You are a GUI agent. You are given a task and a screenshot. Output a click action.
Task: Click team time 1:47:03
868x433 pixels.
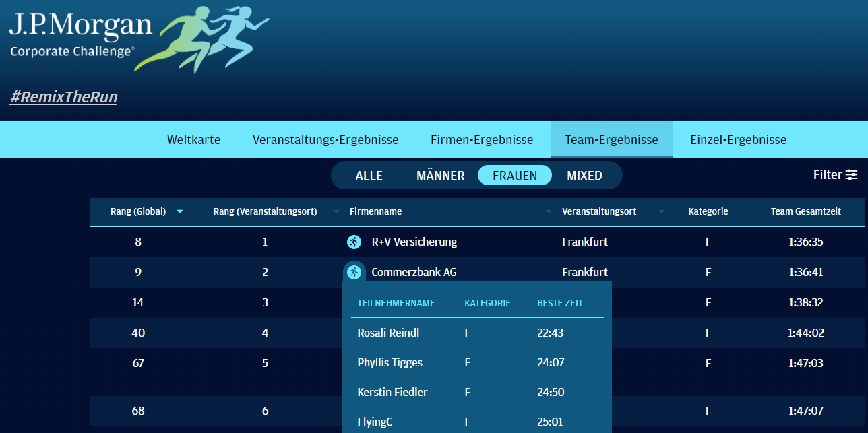pyautogui.click(x=806, y=363)
